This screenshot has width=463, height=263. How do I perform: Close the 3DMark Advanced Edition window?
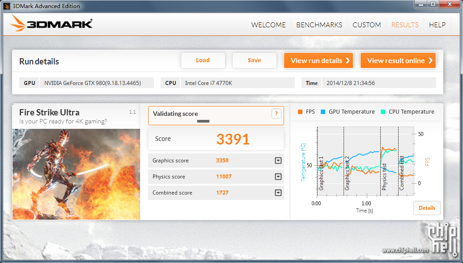(450, 4)
